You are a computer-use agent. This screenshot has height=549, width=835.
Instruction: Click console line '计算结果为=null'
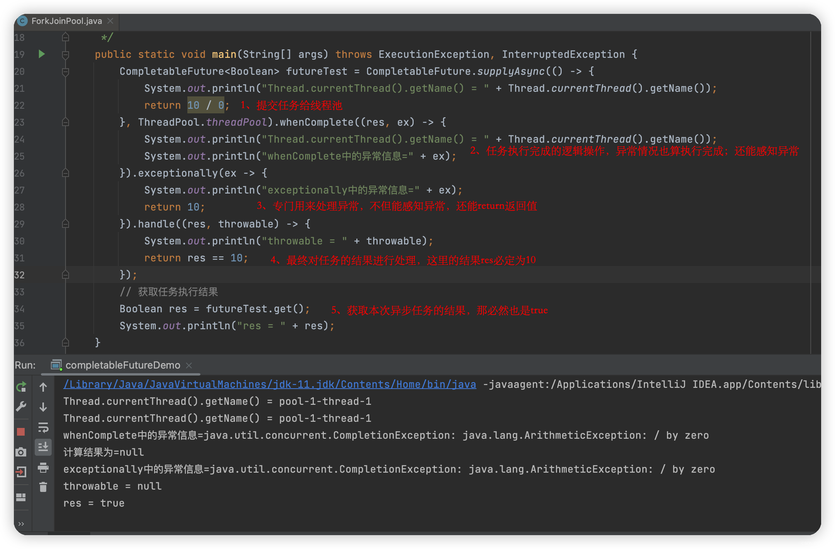(103, 452)
